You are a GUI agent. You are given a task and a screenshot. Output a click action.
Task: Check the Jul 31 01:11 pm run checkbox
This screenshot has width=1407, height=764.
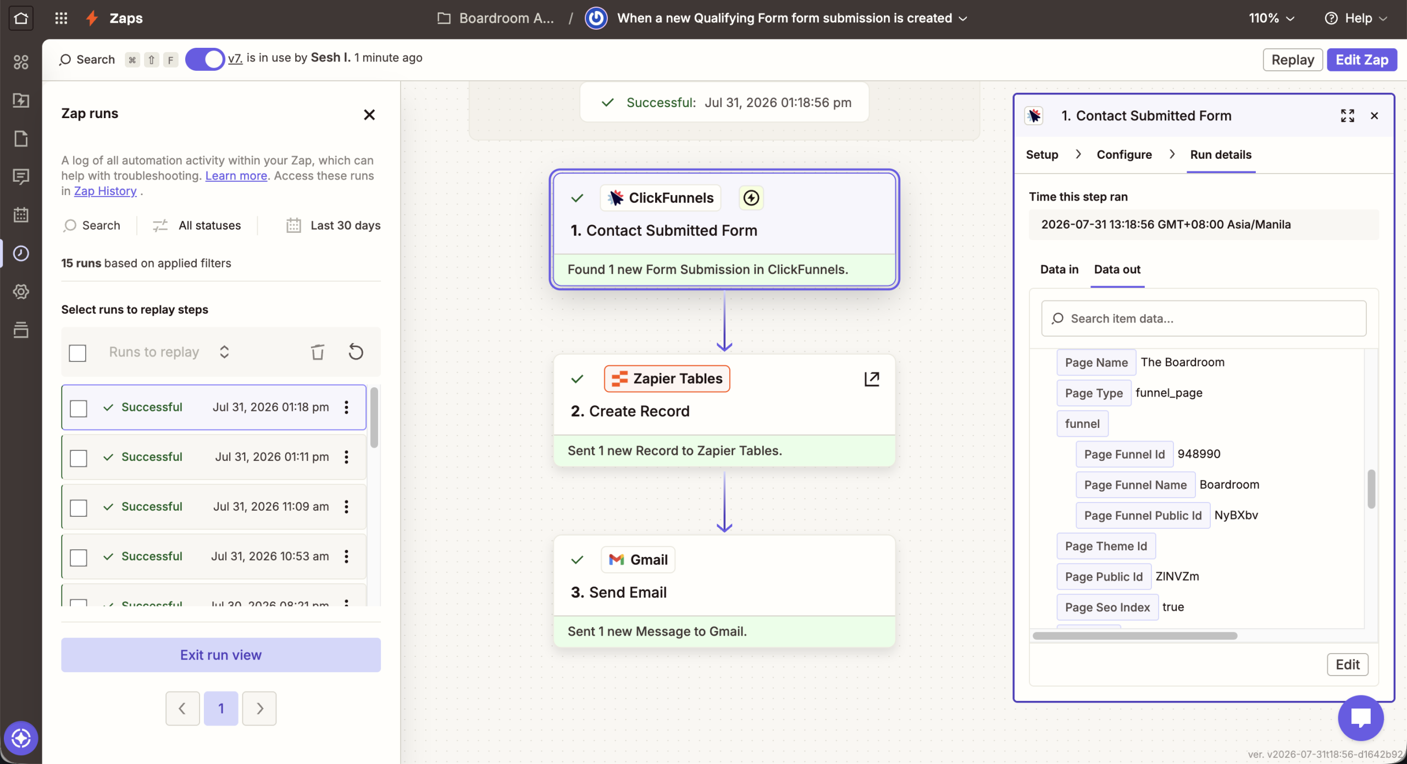pyautogui.click(x=79, y=458)
